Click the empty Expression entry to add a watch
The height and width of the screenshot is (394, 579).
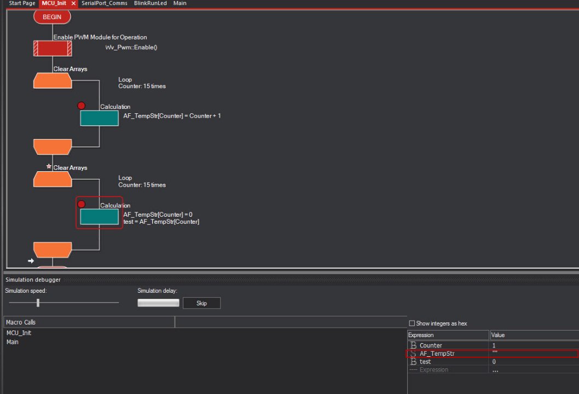[x=433, y=369]
